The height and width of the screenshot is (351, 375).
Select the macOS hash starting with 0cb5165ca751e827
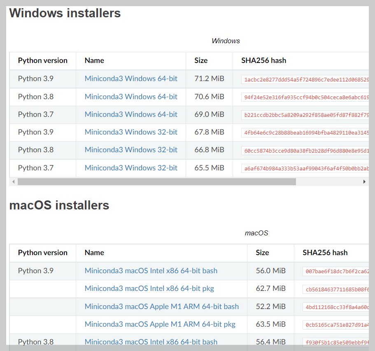click(x=336, y=325)
